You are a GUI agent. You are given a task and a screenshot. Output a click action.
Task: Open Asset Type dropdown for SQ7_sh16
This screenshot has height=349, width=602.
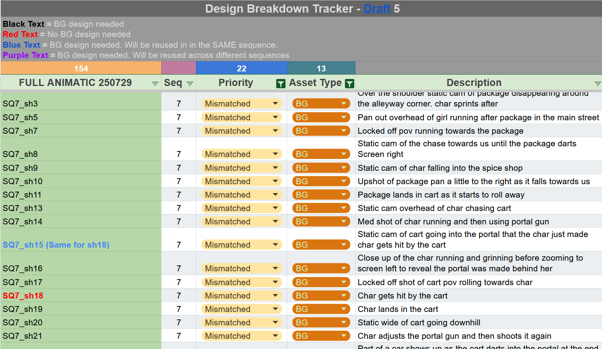pyautogui.click(x=344, y=269)
